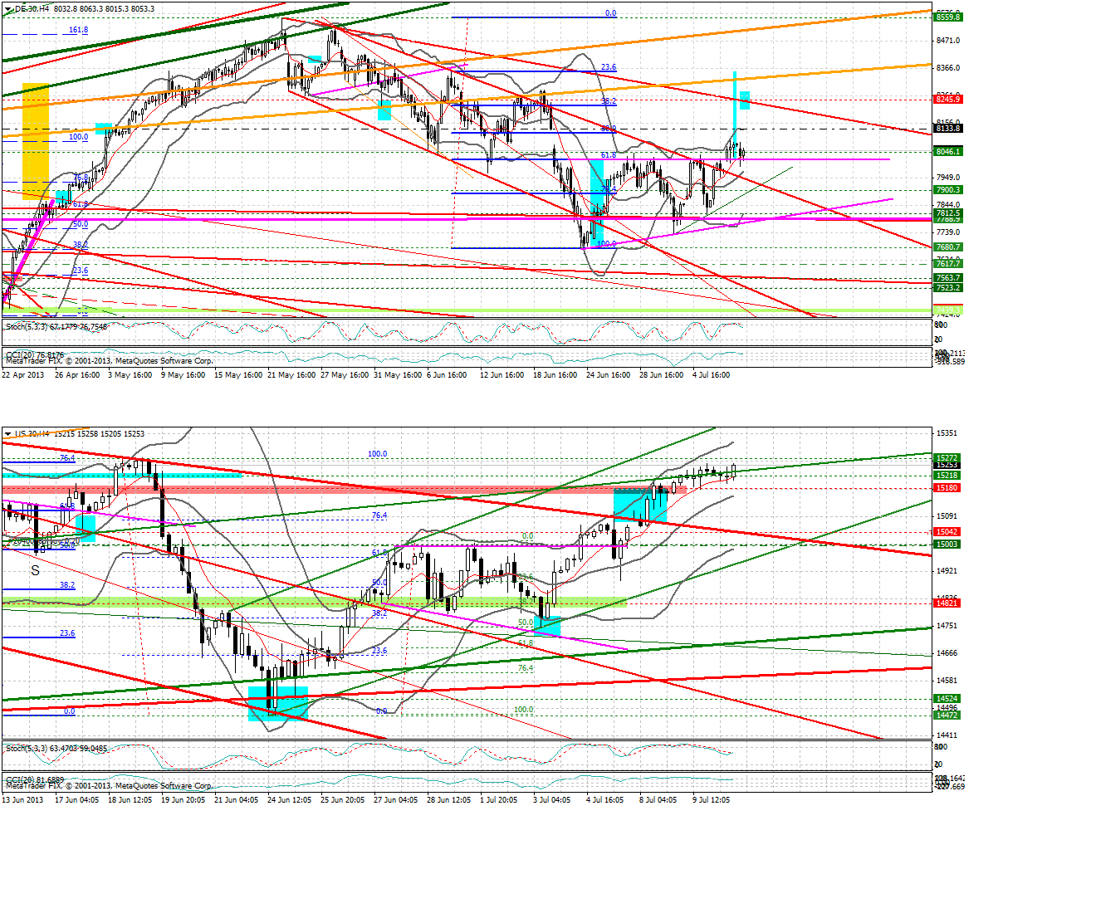Click the green 7680.7 price label
Viewport: 1096px width, 923px height.
[x=947, y=247]
